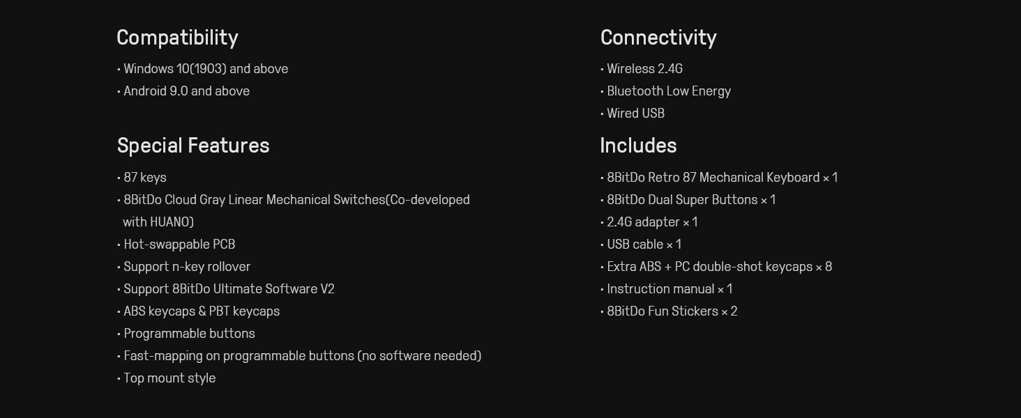Click 8BitDo Fun Stickers item
The width and height of the screenshot is (1021, 418).
[x=669, y=311]
